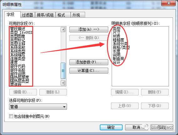This screenshot has height=135, width=178.
Task: Switch to the 过滤器 tab
Action: point(28,15)
